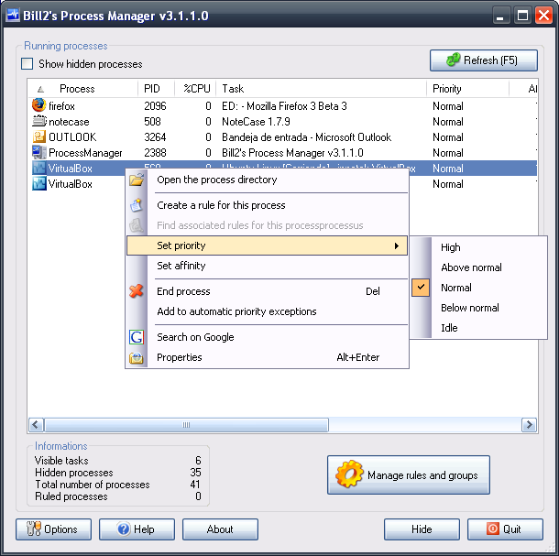Click the horizontal scrollbar thumb
This screenshot has width=559, height=556.
point(186,425)
